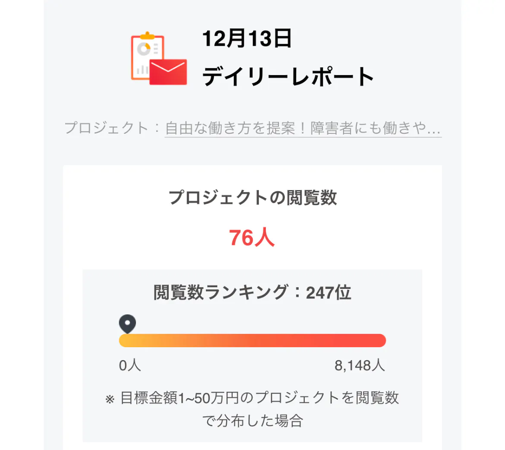Click the 8,148人 maximum label
Viewport: 505px width, 450px height.
pyautogui.click(x=360, y=366)
